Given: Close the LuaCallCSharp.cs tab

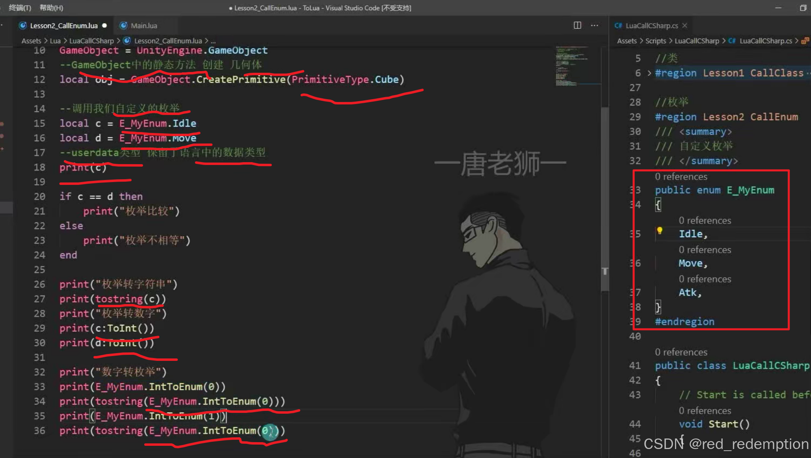Looking at the screenshot, I should (685, 25).
